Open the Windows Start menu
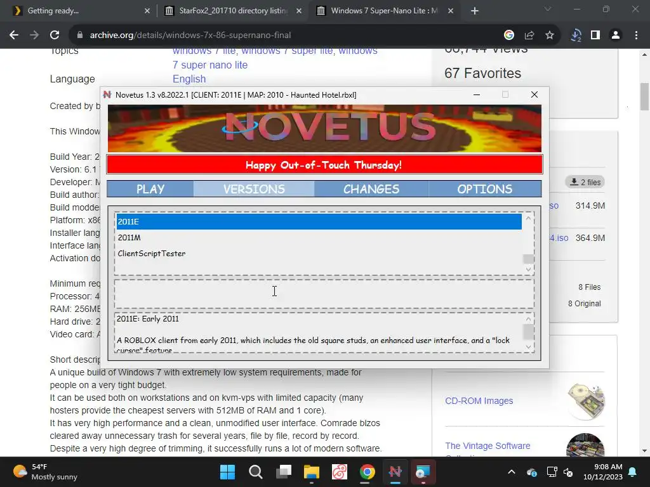This screenshot has width=650, height=487. pyautogui.click(x=227, y=472)
